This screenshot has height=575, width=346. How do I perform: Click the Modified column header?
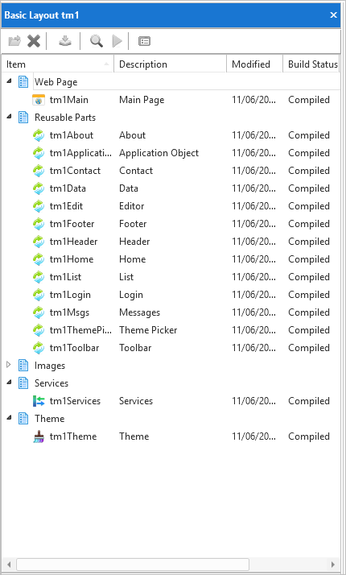(x=255, y=64)
